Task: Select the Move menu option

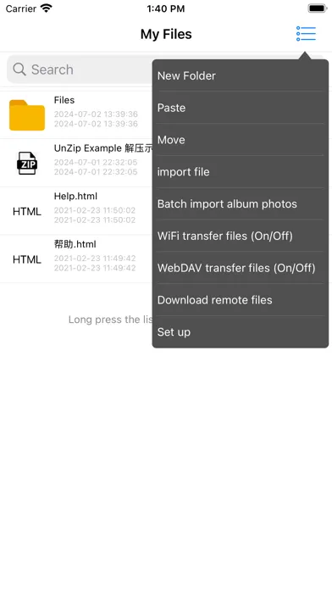Action: click(x=241, y=140)
